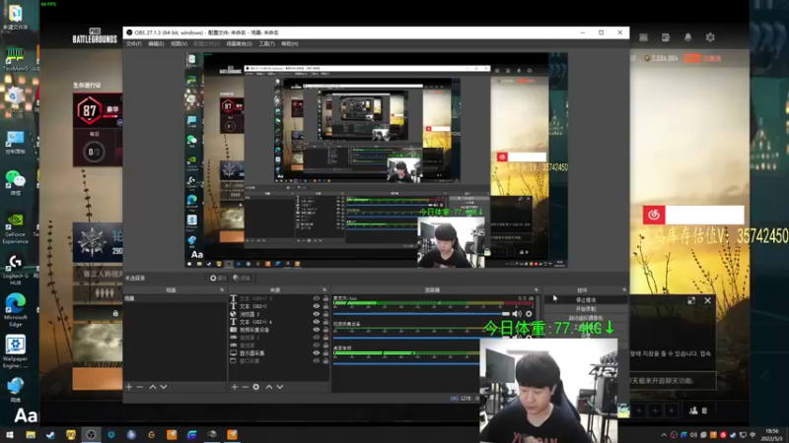Open the GeForce Experience desktop shortcut
Viewport: 789px width, 443px height.
click(x=15, y=228)
